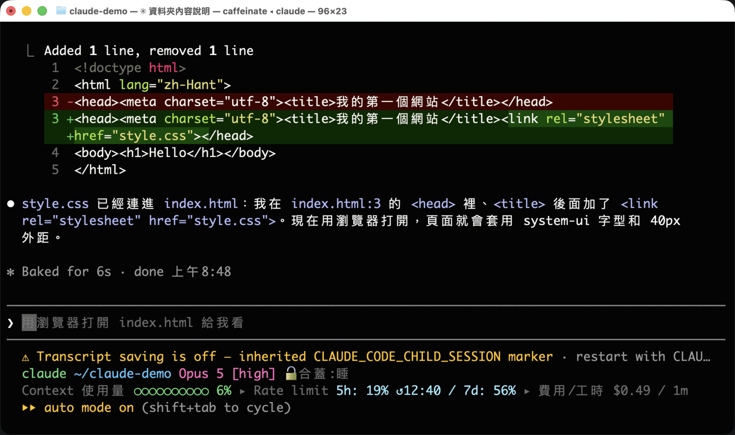Click the auto mode double-arrow icon
Screen dimensions: 735x435
(x=29, y=407)
